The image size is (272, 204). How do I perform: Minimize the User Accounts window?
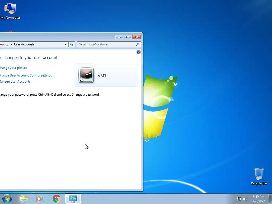[x=119, y=37]
